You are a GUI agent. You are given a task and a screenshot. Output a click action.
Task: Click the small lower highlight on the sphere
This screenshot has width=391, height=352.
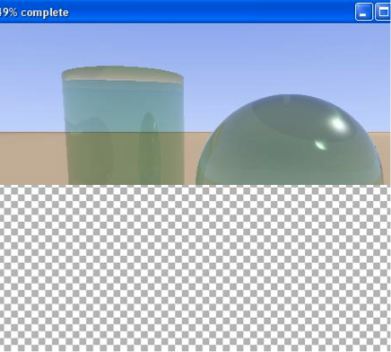pos(320,145)
